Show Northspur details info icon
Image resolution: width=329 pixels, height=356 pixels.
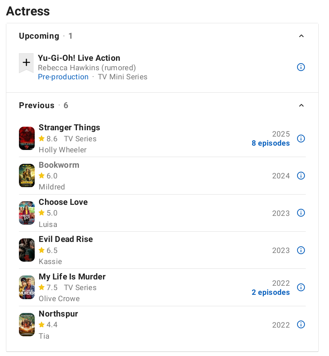(x=301, y=325)
